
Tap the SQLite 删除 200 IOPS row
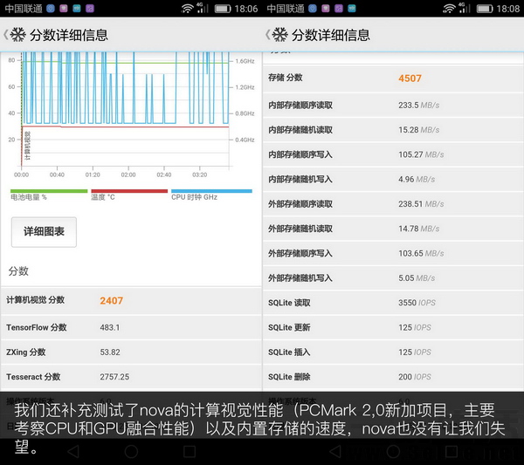click(393, 377)
